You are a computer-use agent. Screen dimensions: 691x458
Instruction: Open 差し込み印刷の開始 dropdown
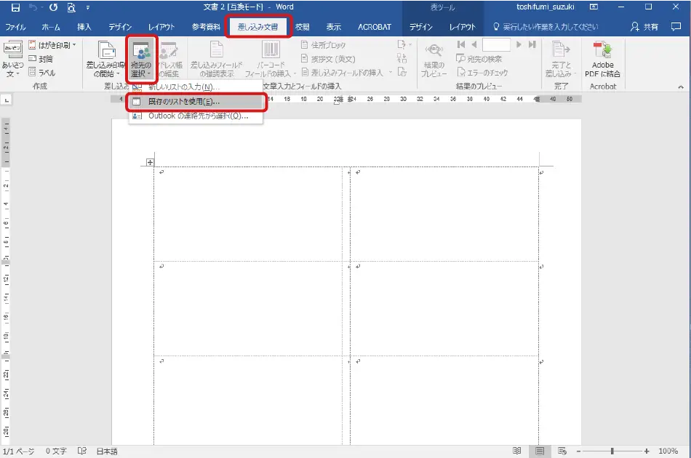coord(105,59)
